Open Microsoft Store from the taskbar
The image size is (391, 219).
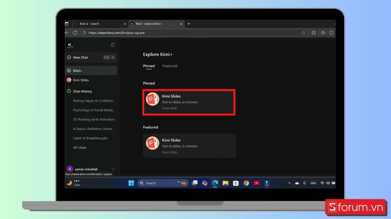[236, 183]
